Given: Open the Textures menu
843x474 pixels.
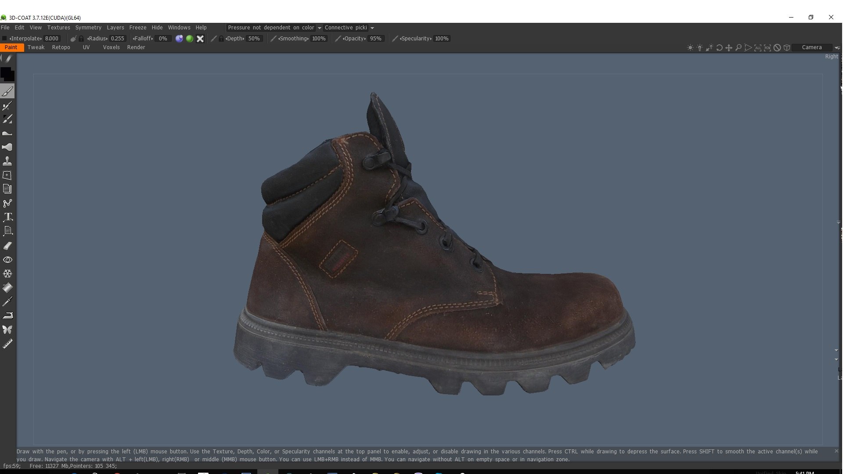Looking at the screenshot, I should [x=58, y=28].
